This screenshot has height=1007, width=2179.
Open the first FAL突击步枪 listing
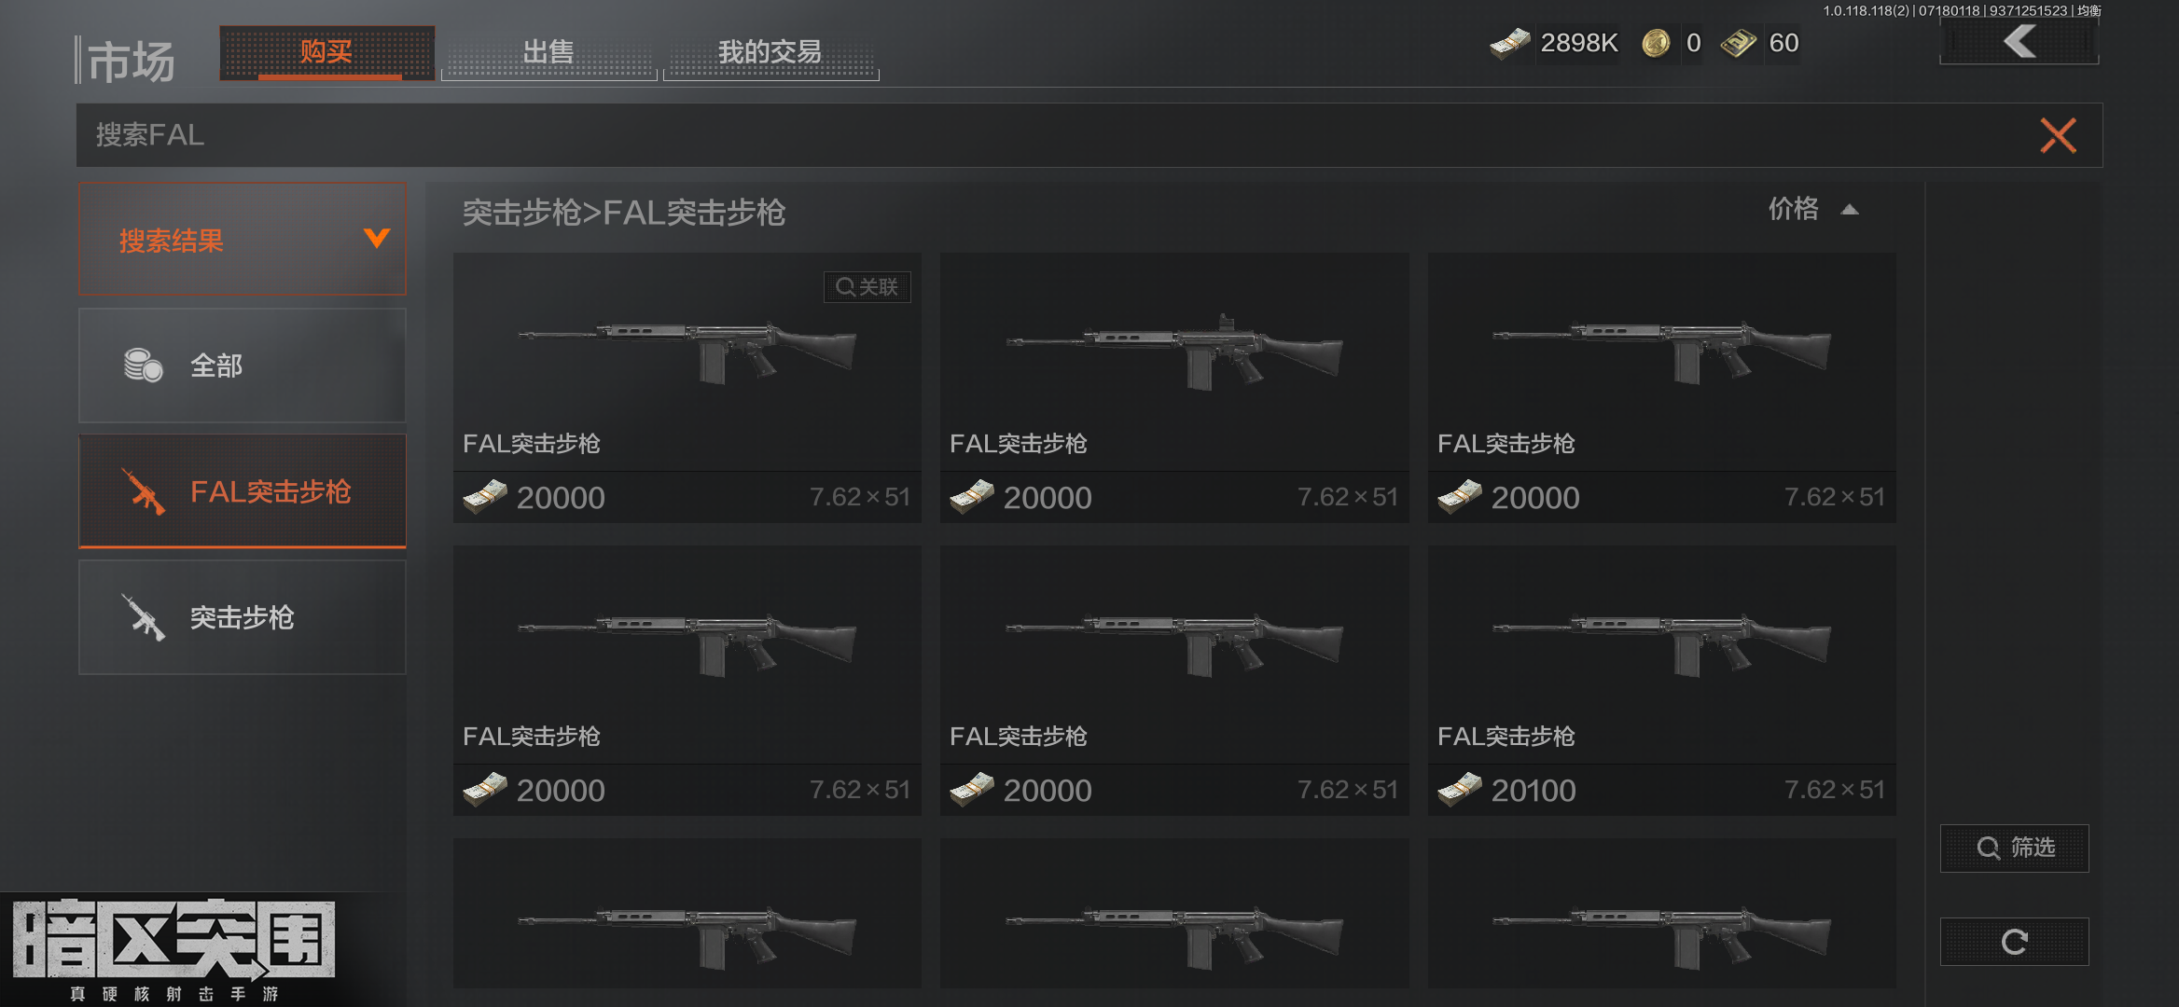687,388
